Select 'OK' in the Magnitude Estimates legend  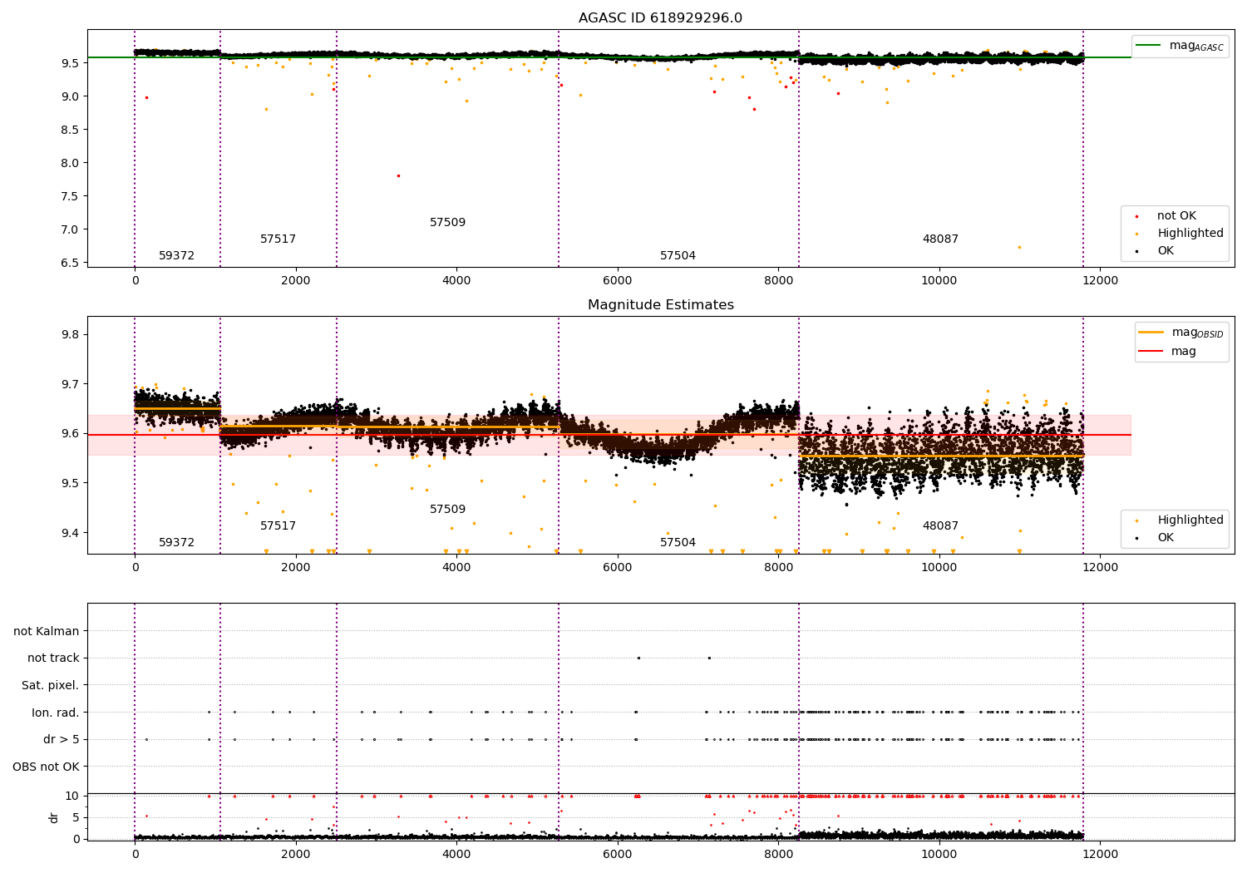click(1156, 538)
